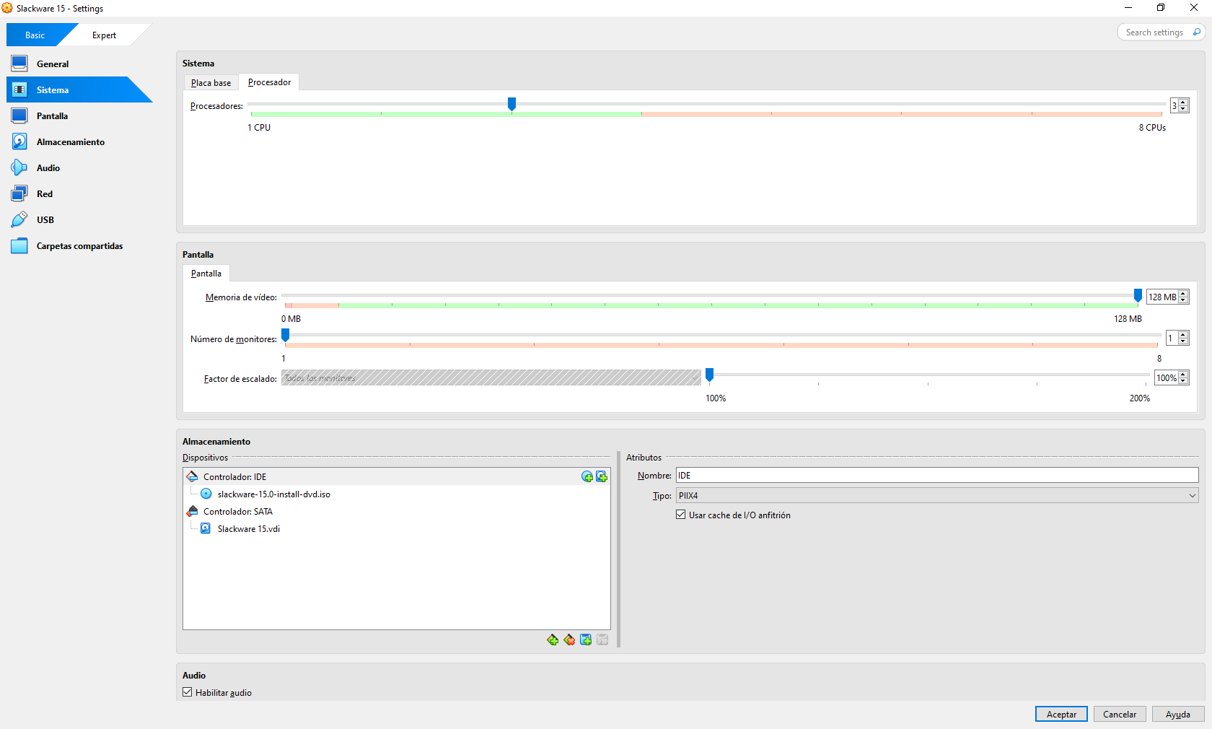Click the Número de monitores spin box
This screenshot has height=729, width=1212.
[1178, 338]
